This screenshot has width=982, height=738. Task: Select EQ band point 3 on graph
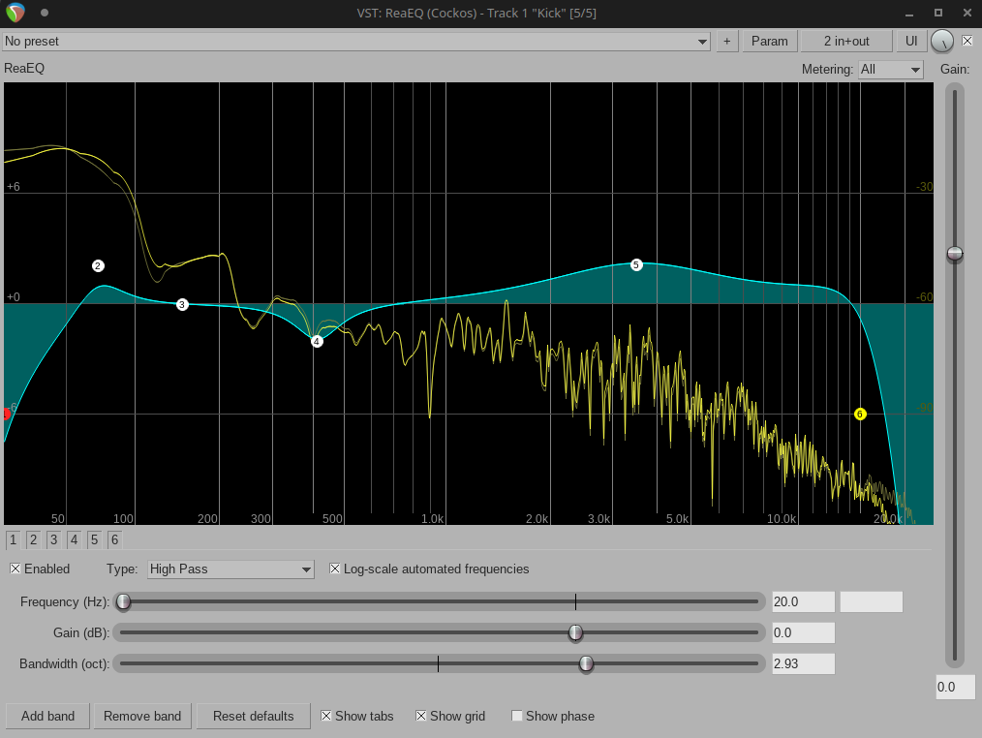182,304
